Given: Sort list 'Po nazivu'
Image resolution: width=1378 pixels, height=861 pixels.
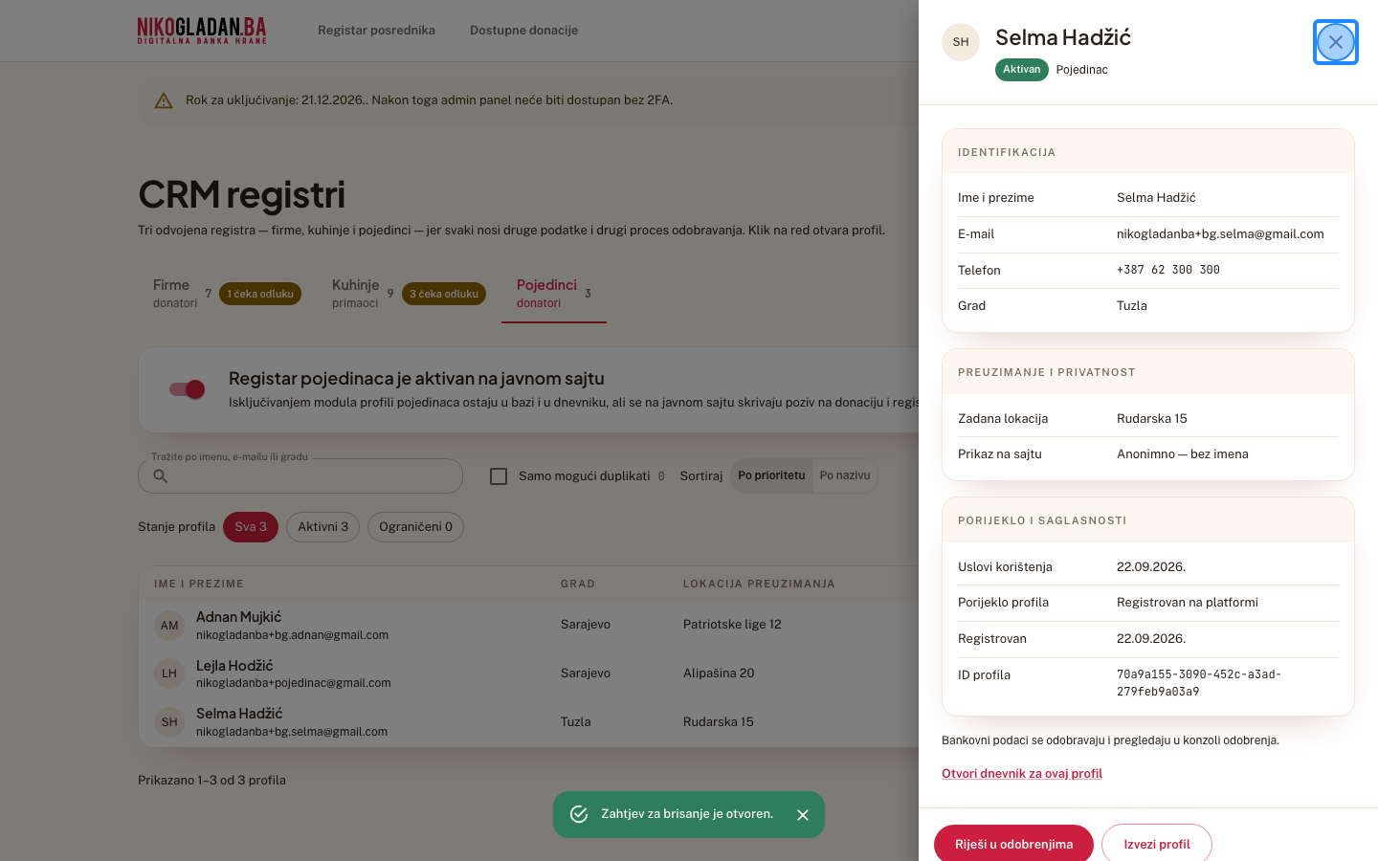Looking at the screenshot, I should [845, 475].
